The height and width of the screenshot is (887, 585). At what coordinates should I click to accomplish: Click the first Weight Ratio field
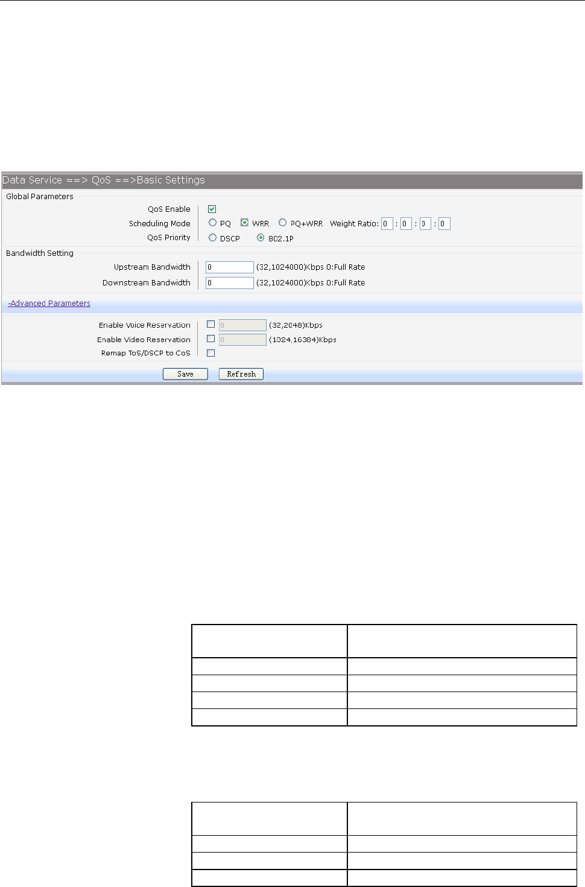coord(387,224)
